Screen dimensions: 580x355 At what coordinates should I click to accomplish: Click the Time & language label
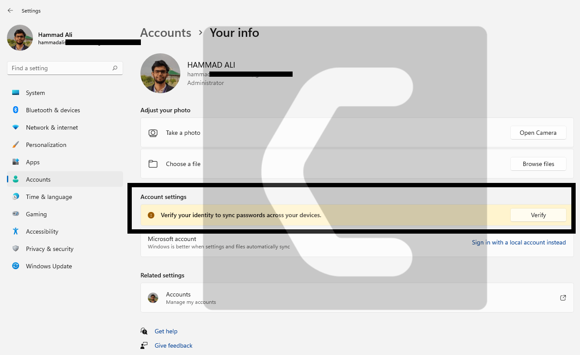coord(49,197)
